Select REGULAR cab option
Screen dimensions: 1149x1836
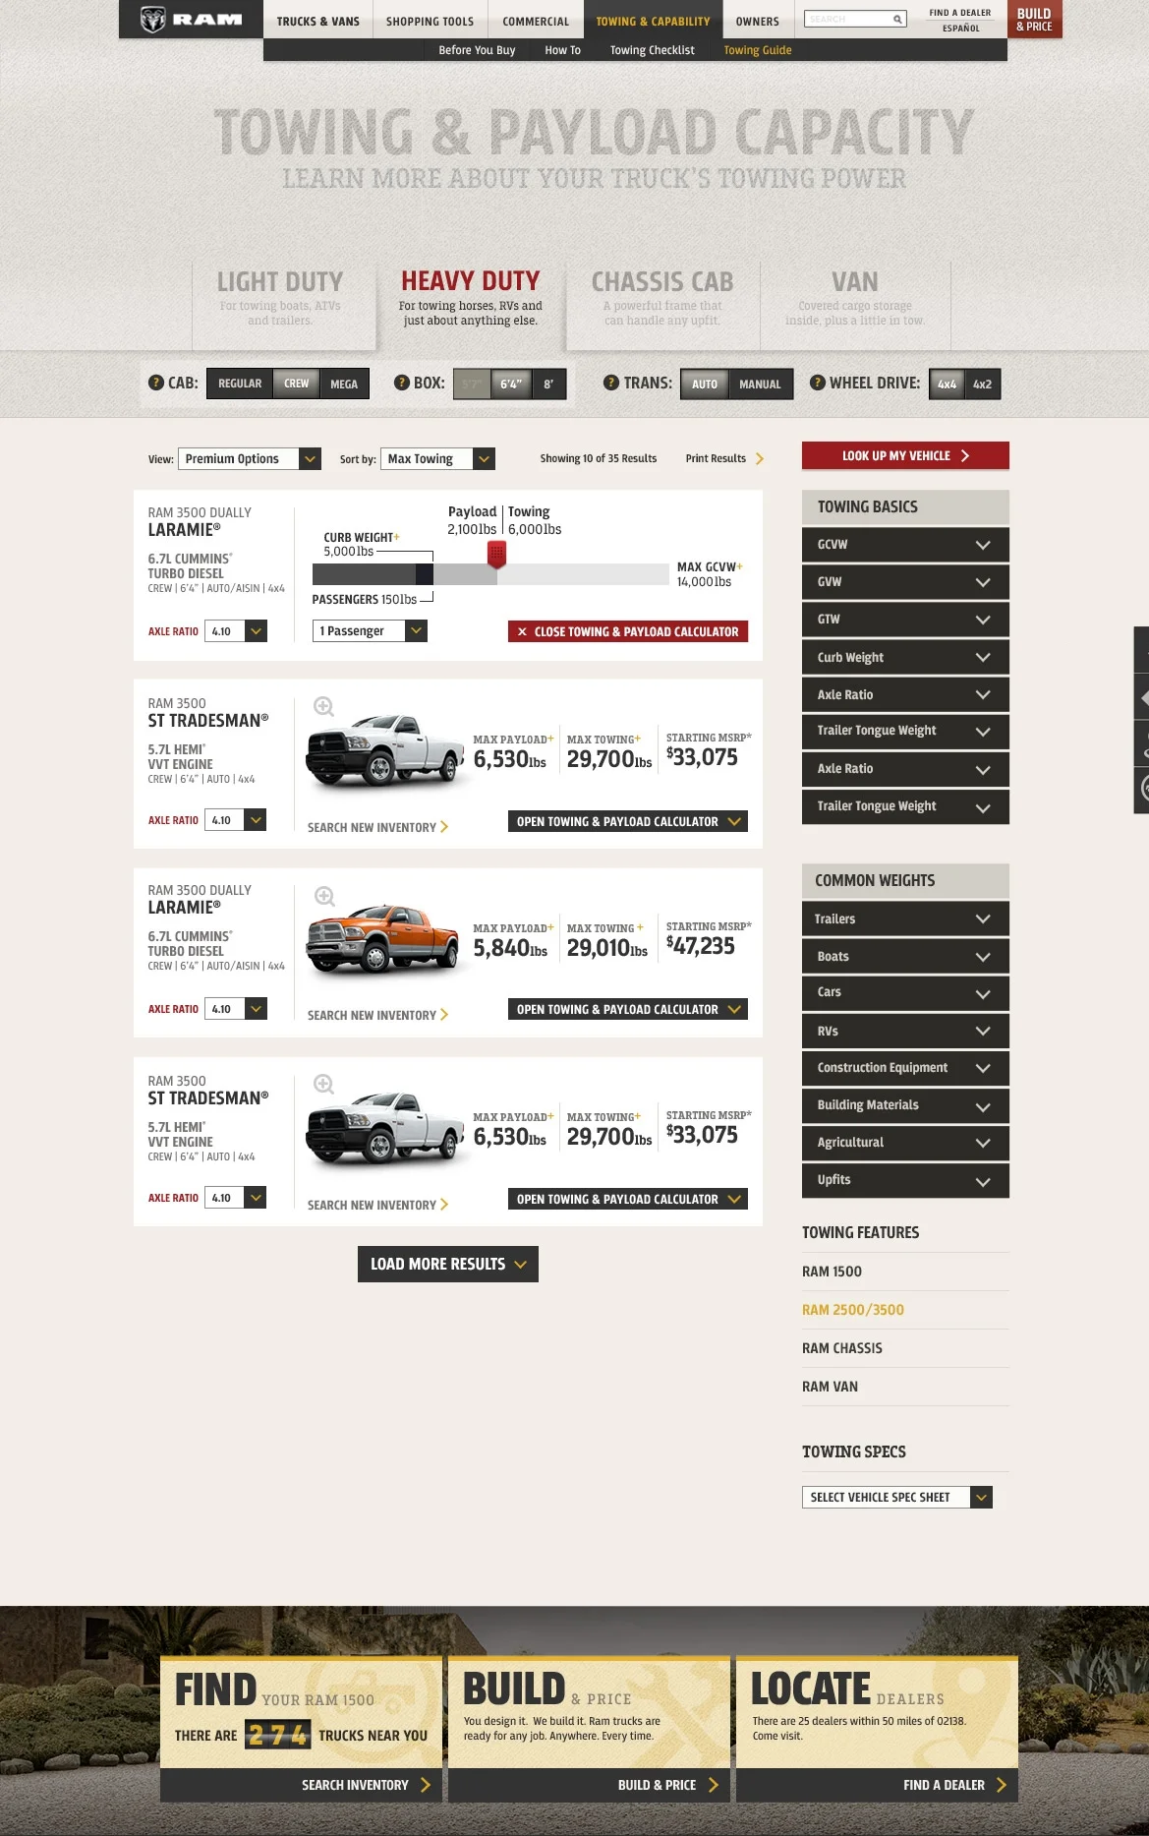240,384
